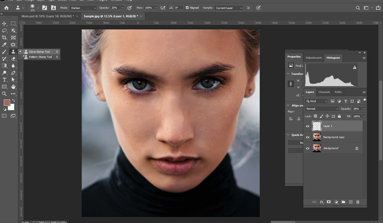
Task: Select the Path Selection tool
Action: (13, 80)
